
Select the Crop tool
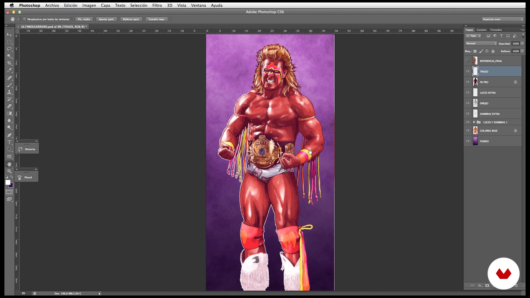(9, 63)
